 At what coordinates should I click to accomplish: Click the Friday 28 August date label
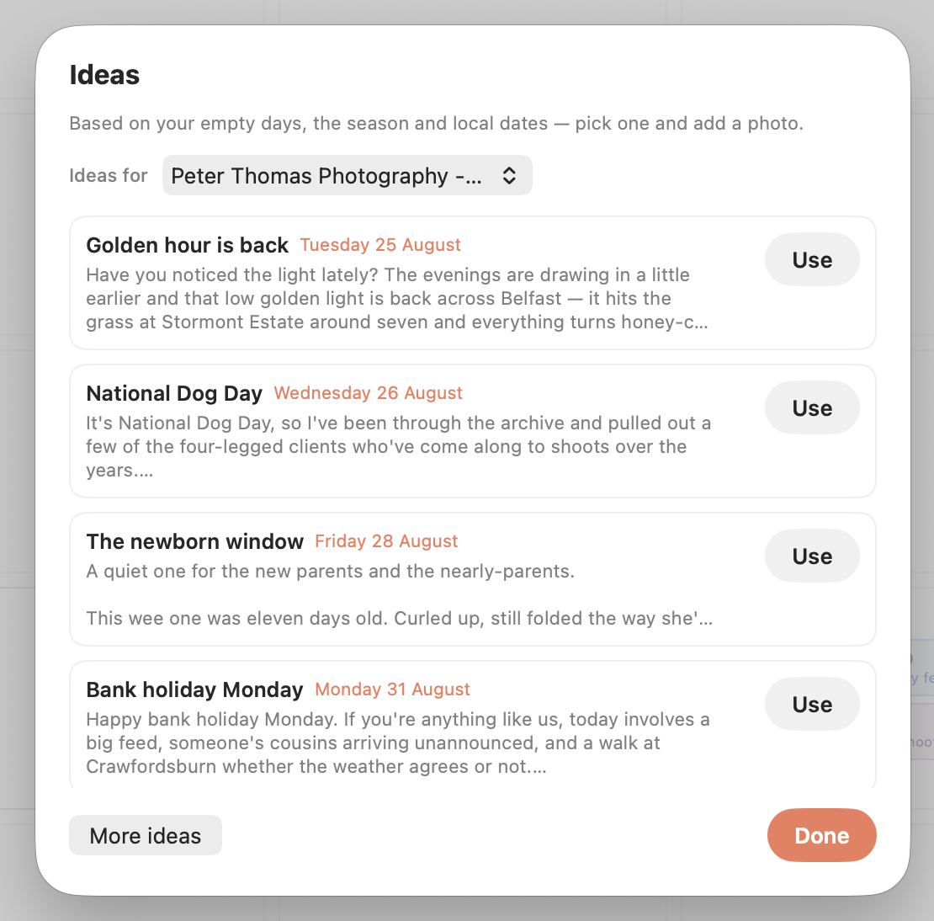click(x=386, y=541)
